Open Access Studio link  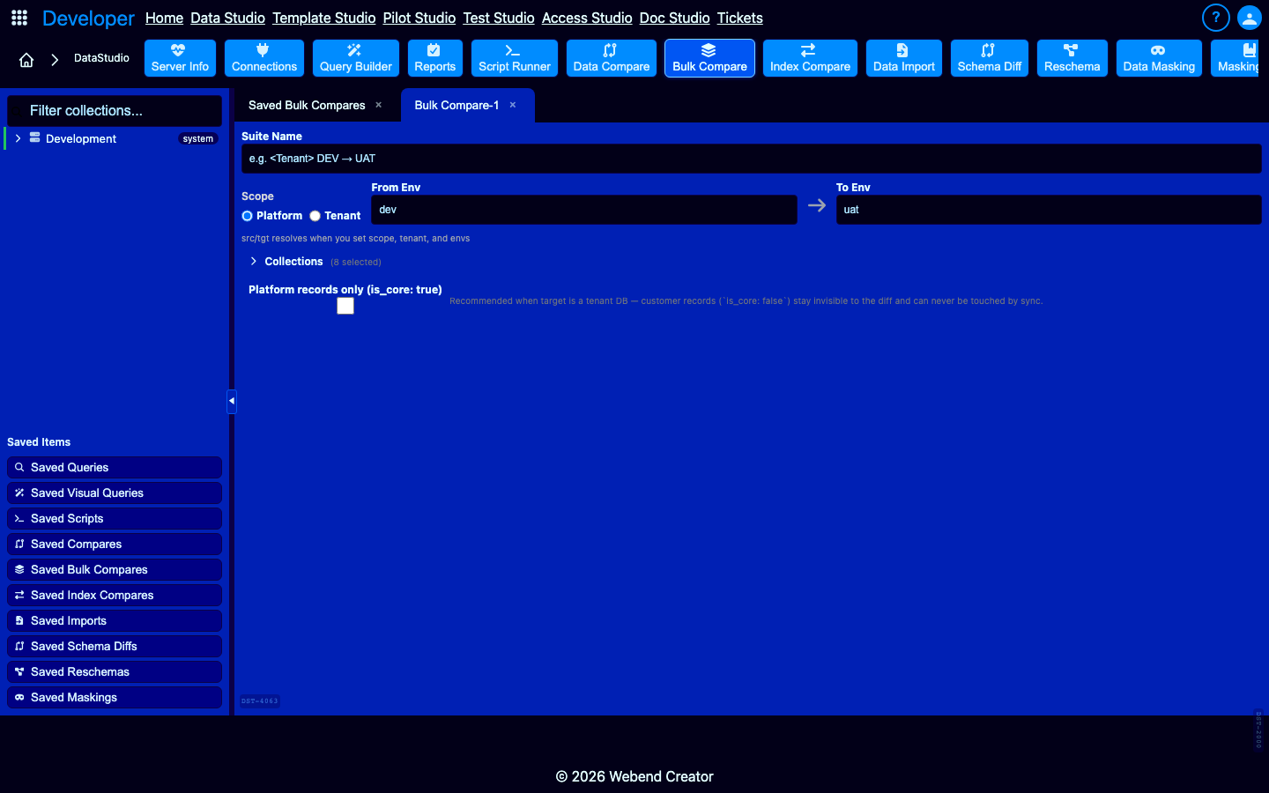click(587, 18)
